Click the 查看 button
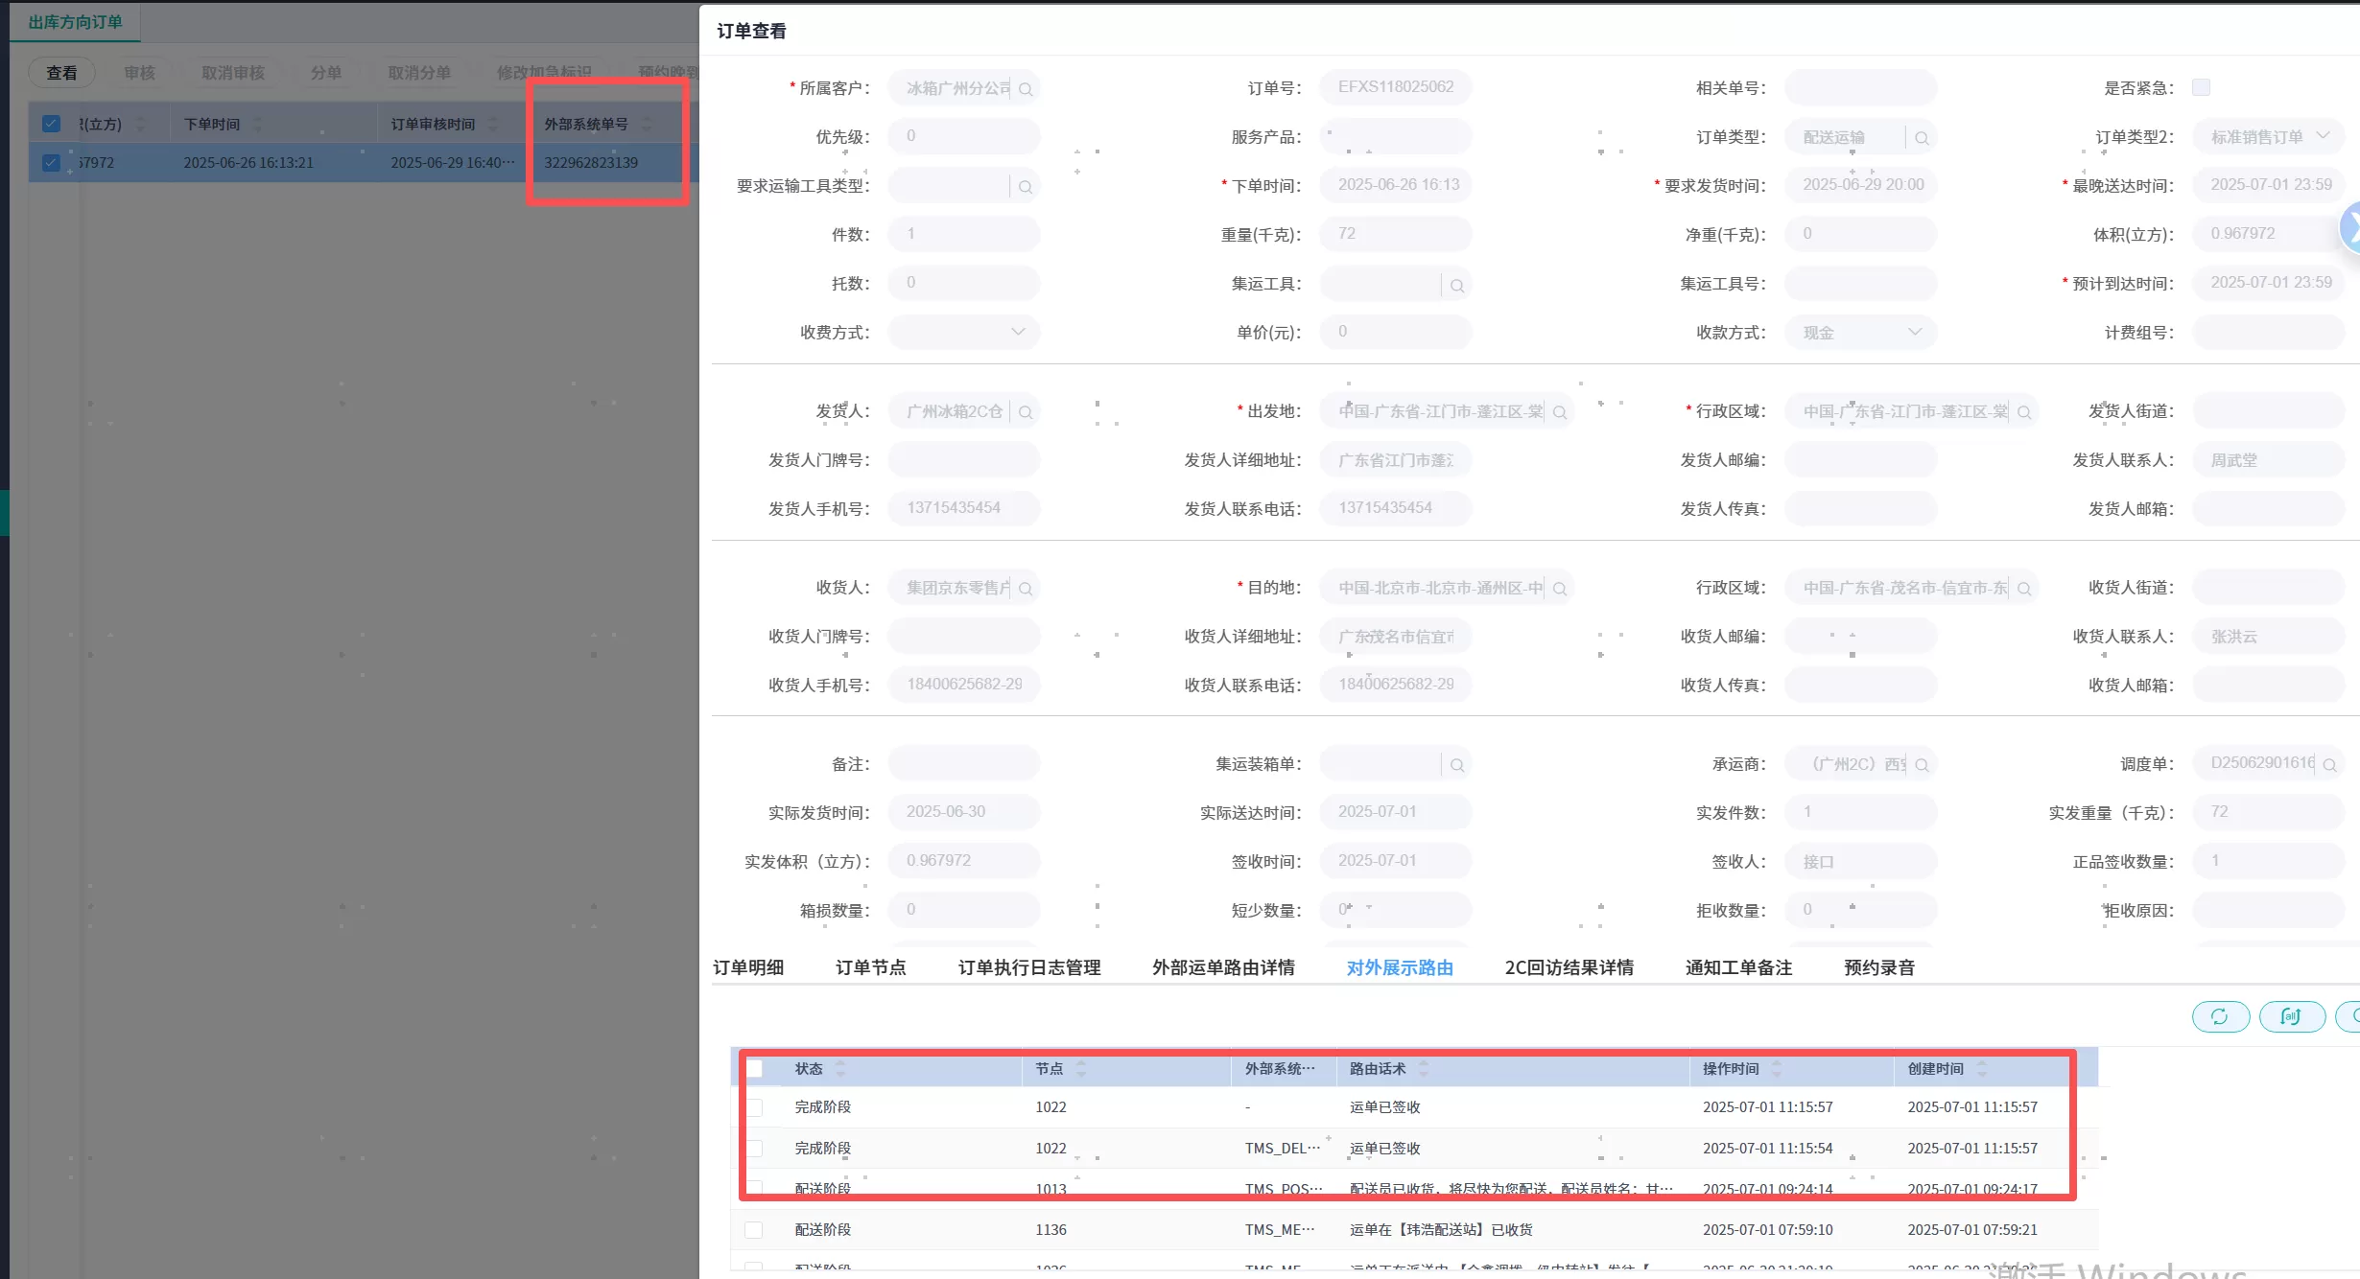Image resolution: width=2360 pixels, height=1279 pixels. click(61, 73)
